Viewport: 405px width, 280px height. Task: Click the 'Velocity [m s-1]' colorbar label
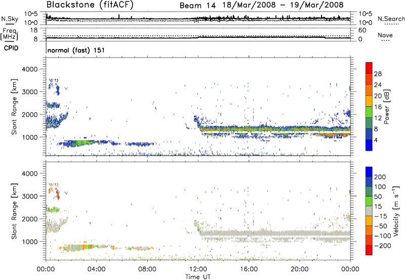[396, 211]
